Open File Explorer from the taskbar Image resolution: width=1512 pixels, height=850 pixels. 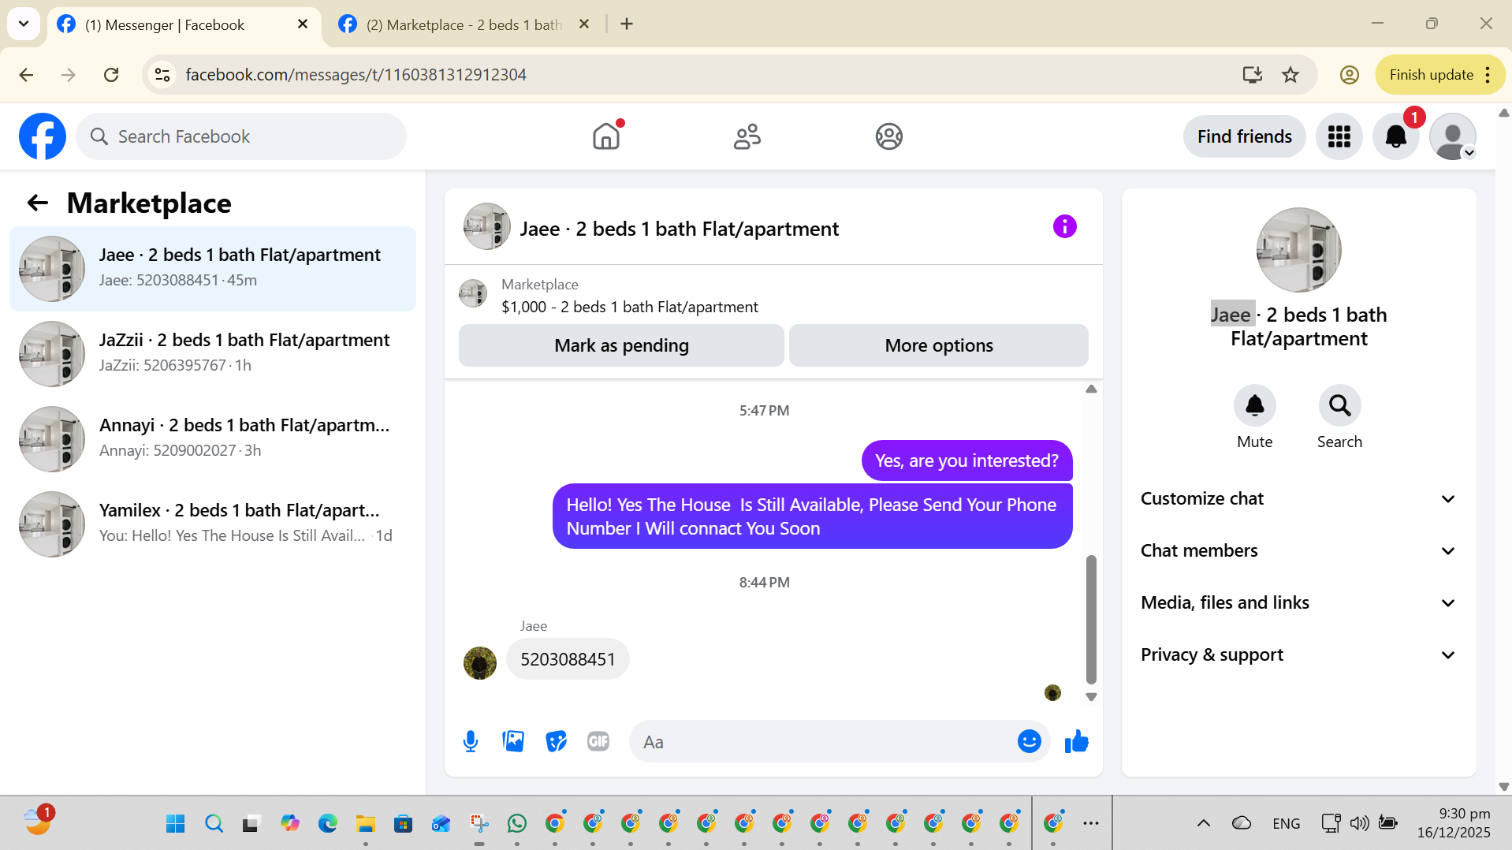365,824
